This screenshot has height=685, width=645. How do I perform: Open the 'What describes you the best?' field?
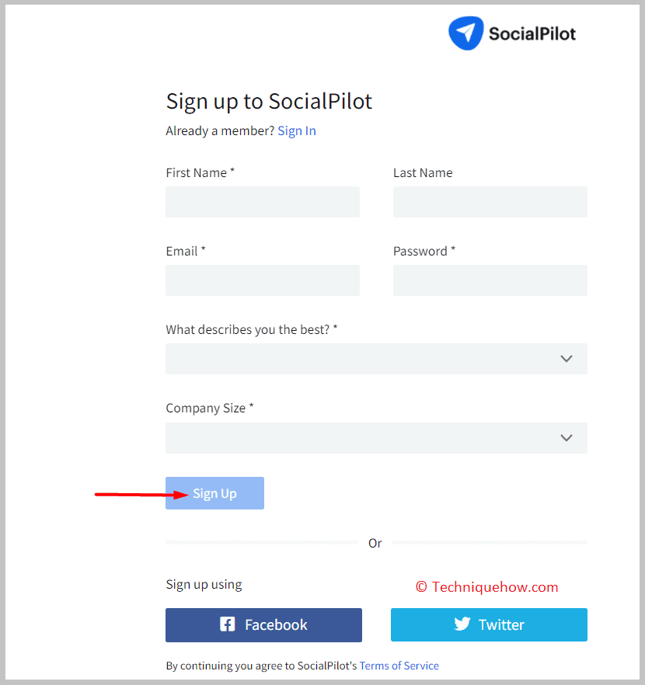pyautogui.click(x=376, y=359)
